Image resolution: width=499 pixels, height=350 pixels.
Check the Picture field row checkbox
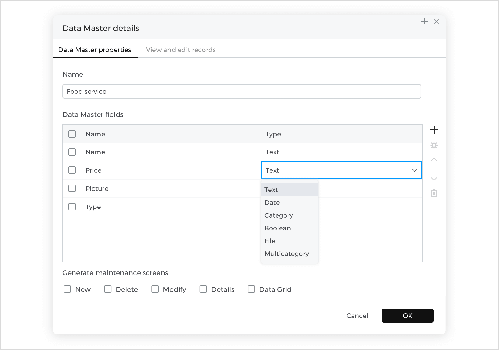72,188
